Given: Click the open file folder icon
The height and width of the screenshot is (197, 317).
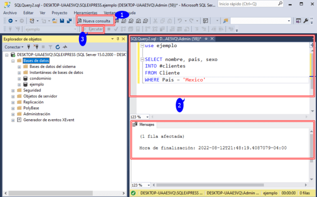Looking at the screenshot, I should click(x=54, y=21).
